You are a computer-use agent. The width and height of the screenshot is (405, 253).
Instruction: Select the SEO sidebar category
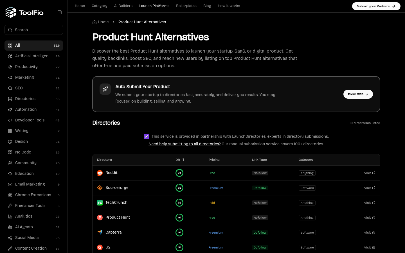34,88
